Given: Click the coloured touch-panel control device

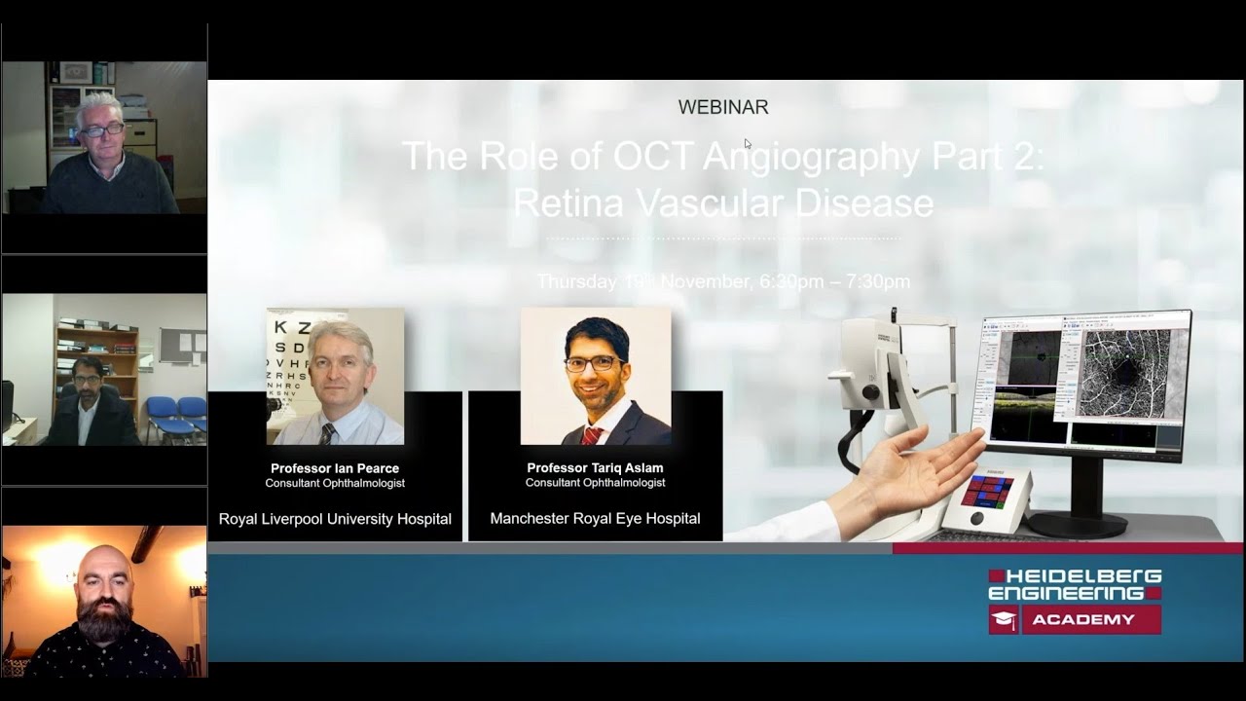Looking at the screenshot, I should point(987,499).
